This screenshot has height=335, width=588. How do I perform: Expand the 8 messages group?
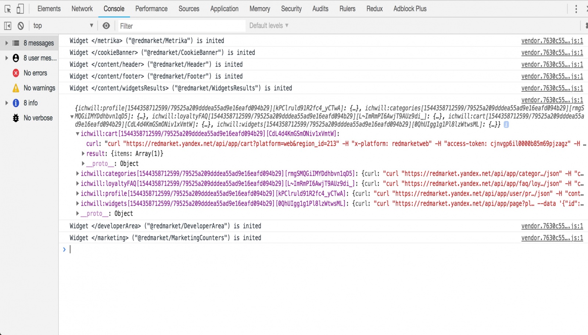(x=6, y=43)
